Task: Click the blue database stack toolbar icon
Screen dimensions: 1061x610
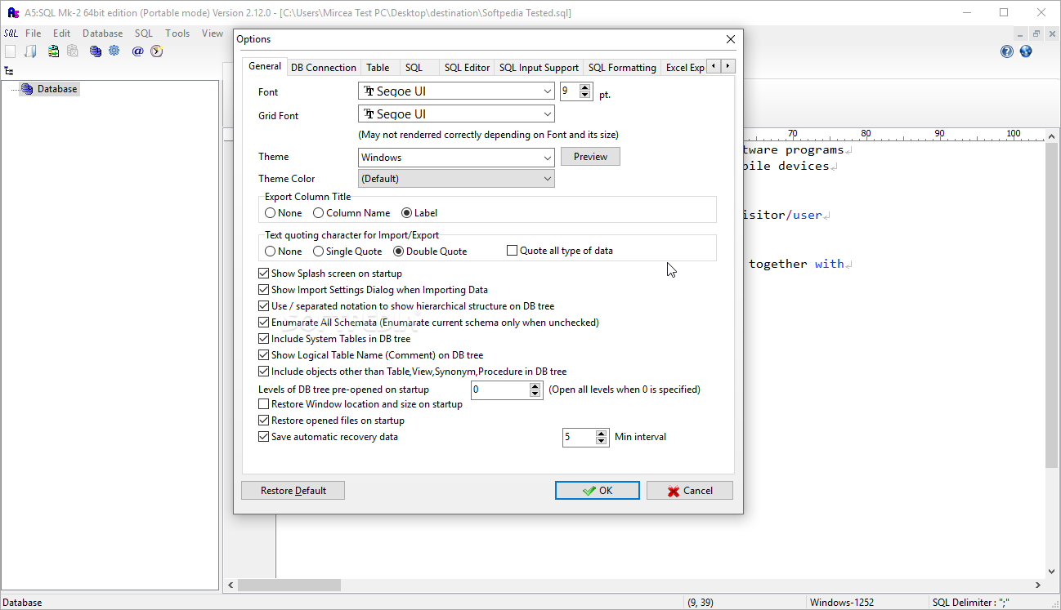Action: tap(96, 51)
